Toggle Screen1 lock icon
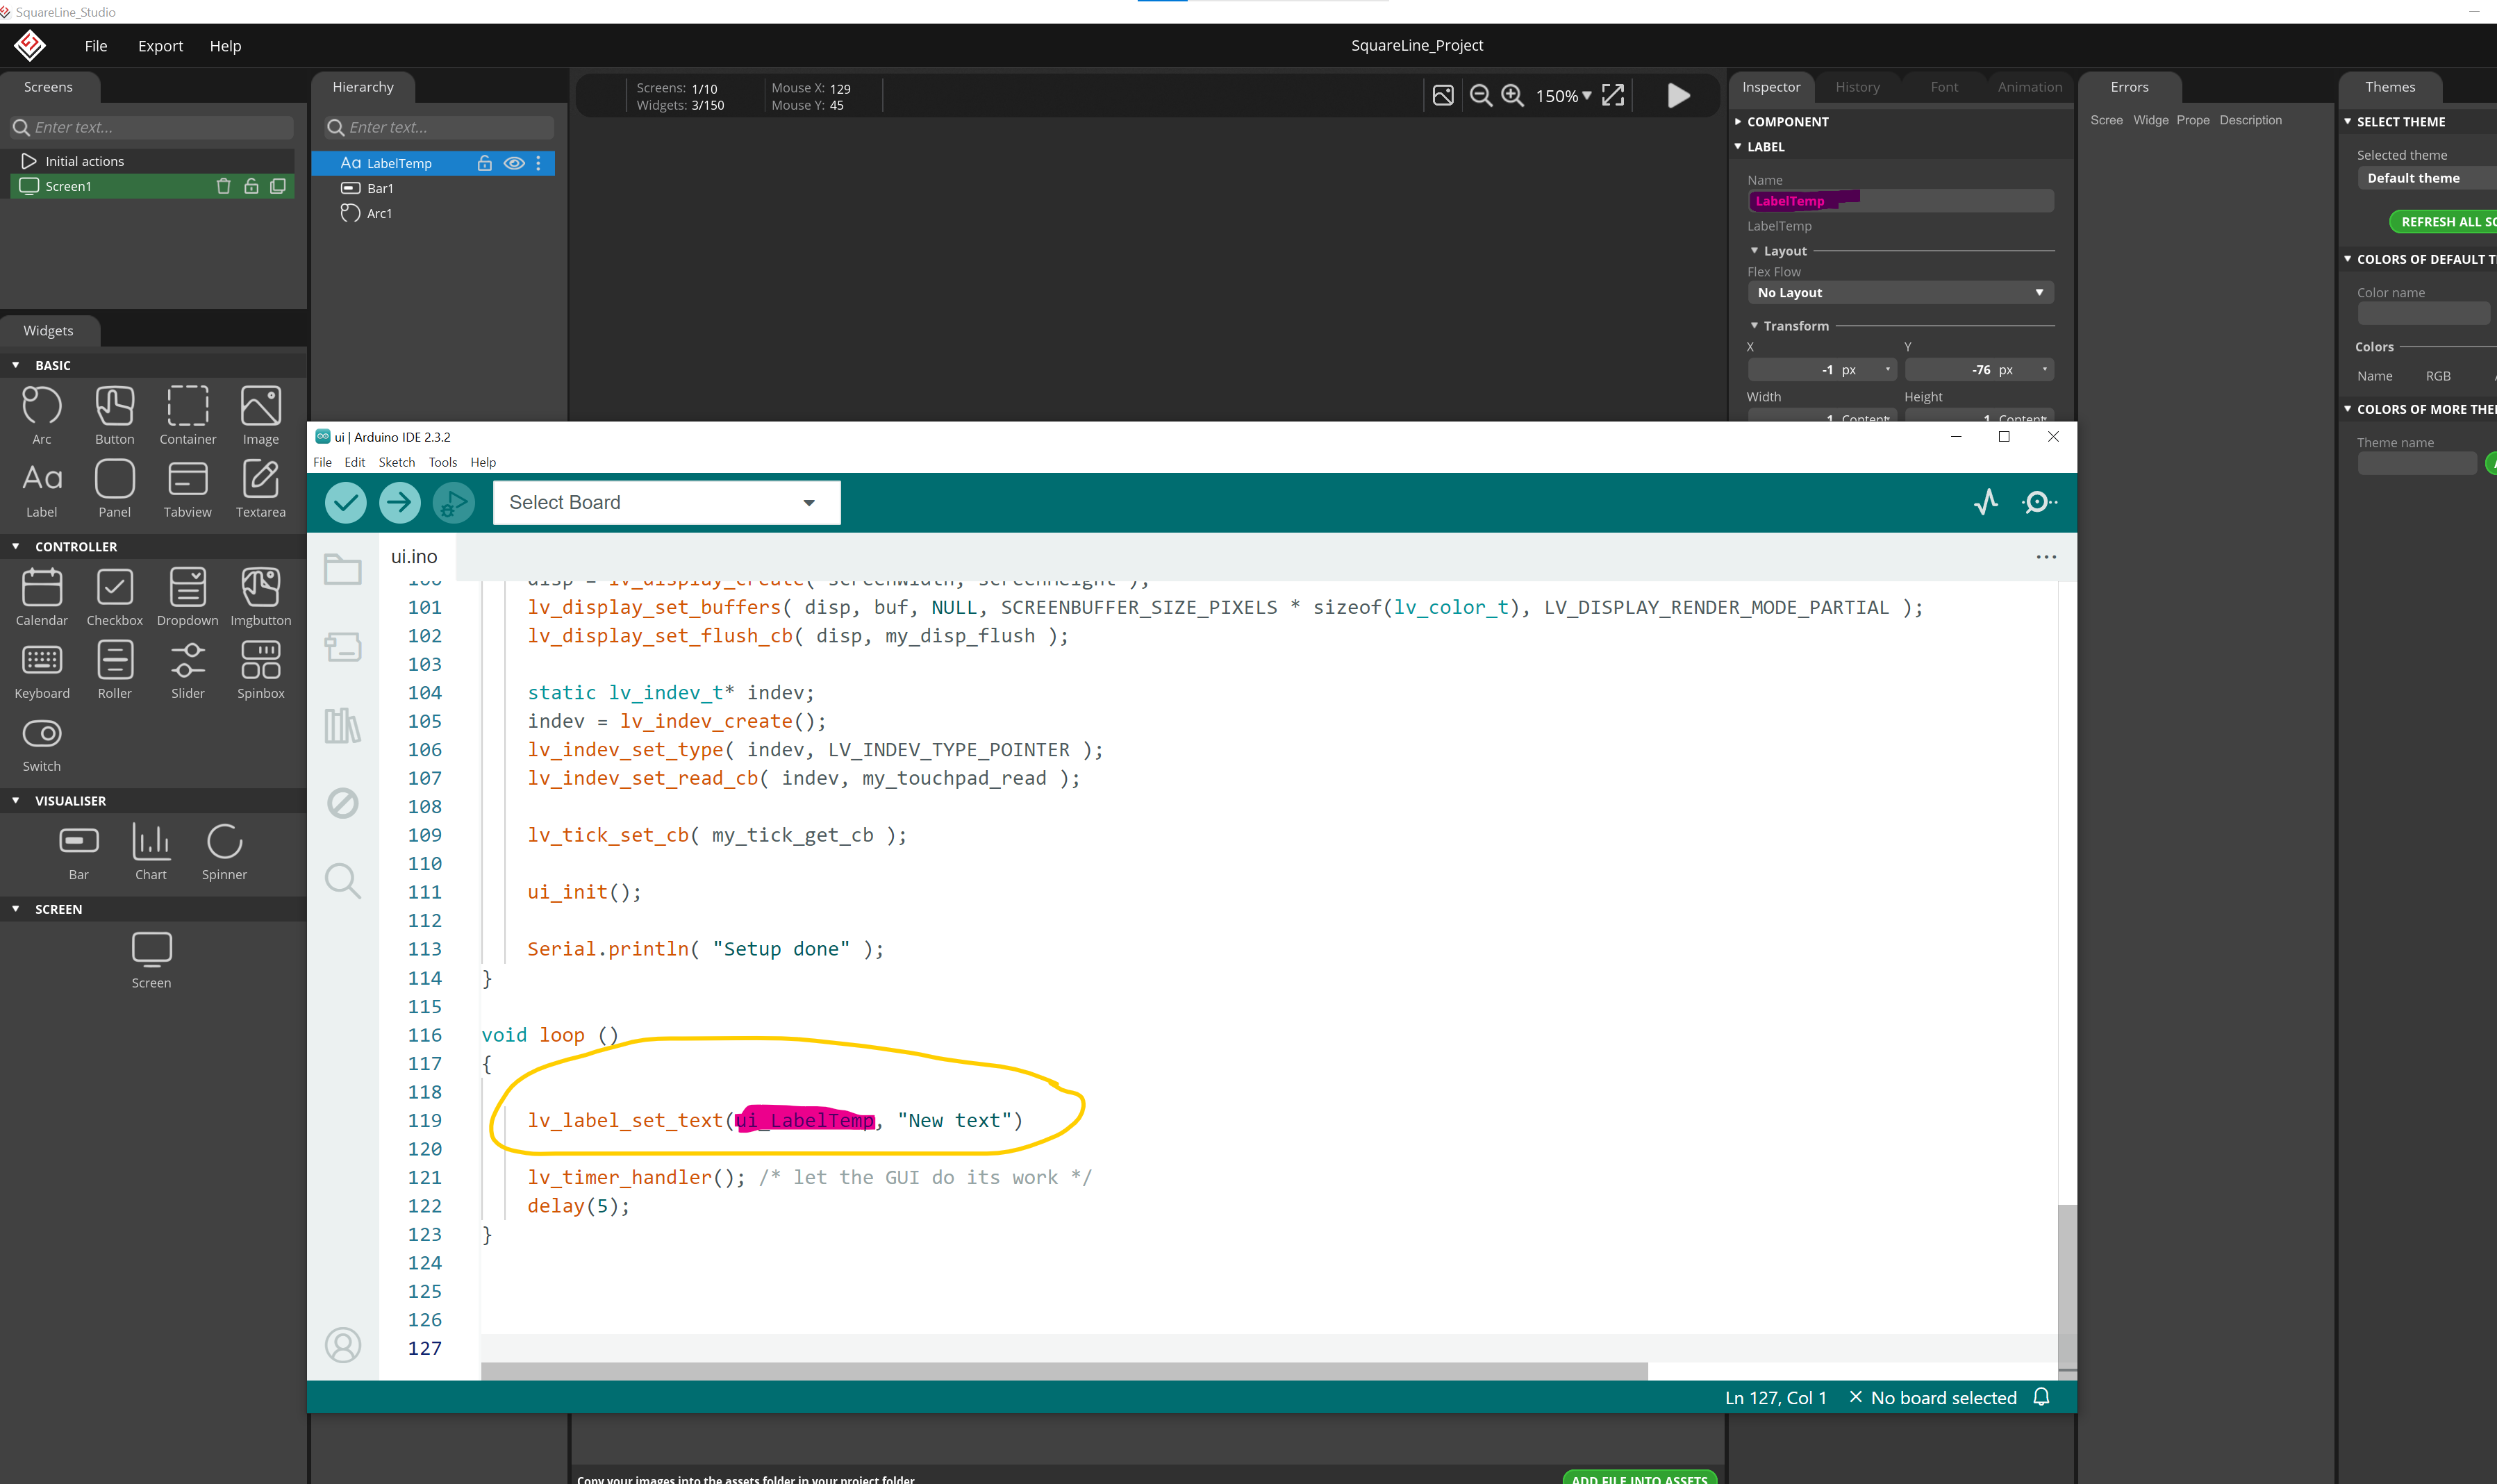 coord(251,186)
